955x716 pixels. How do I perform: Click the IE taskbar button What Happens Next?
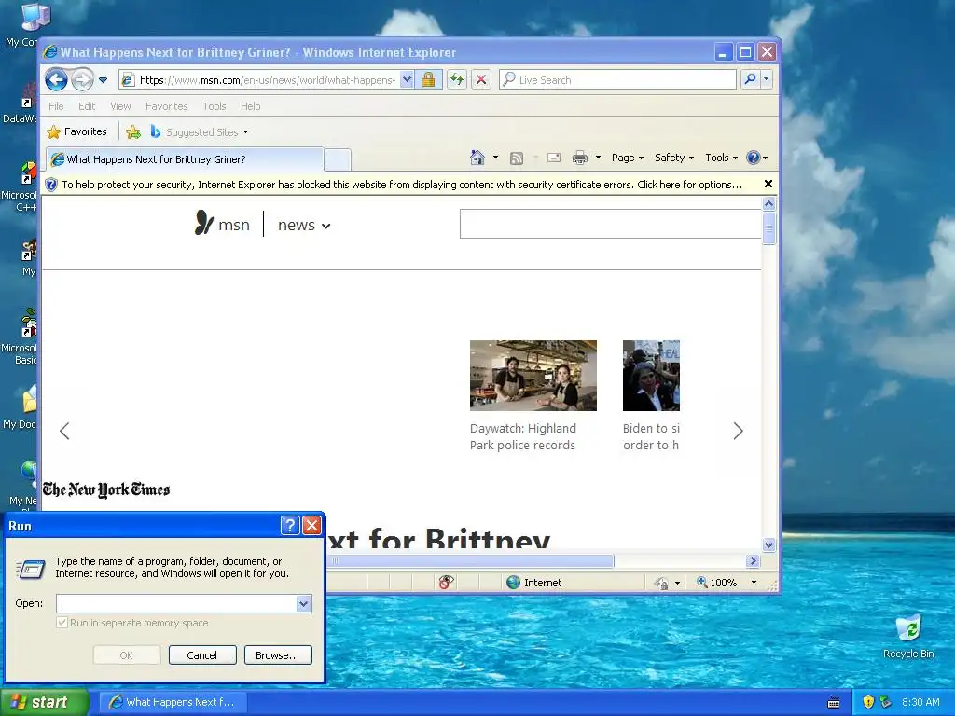click(x=173, y=702)
